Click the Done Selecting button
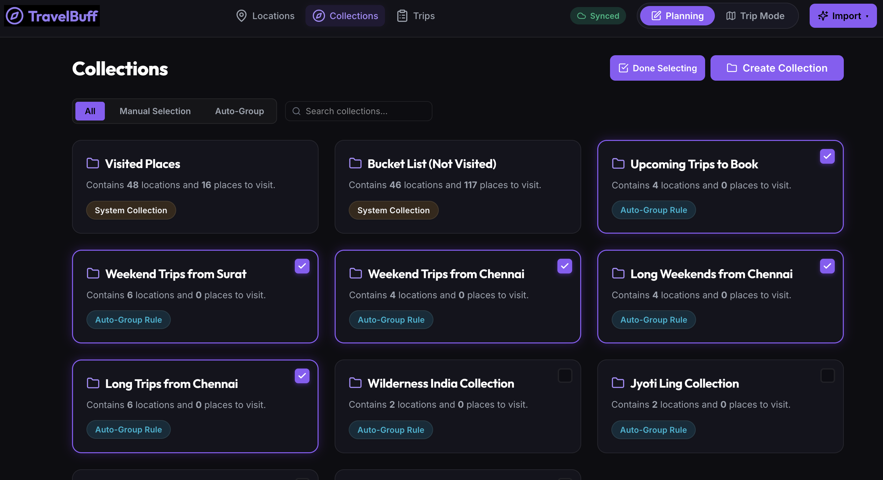Image resolution: width=883 pixels, height=480 pixels. [657, 68]
